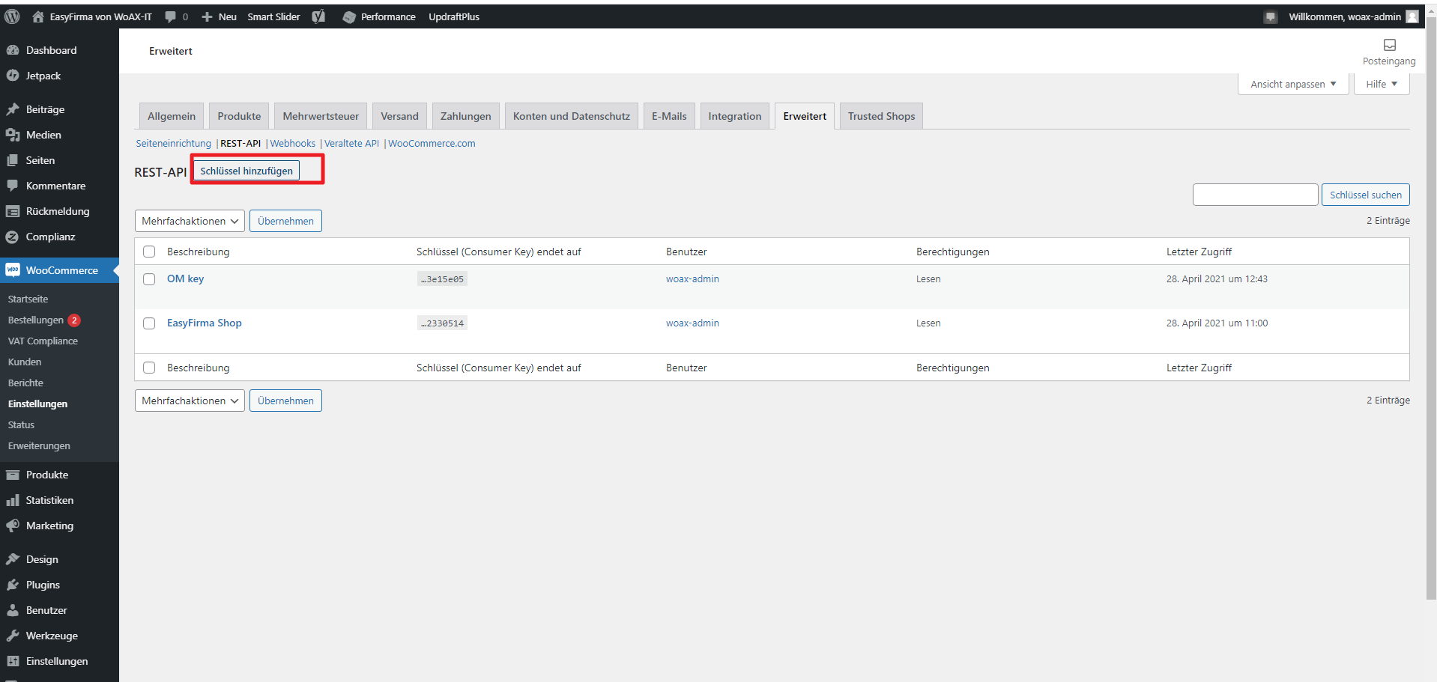
Task: Check the OM key row checkbox
Action: (x=149, y=279)
